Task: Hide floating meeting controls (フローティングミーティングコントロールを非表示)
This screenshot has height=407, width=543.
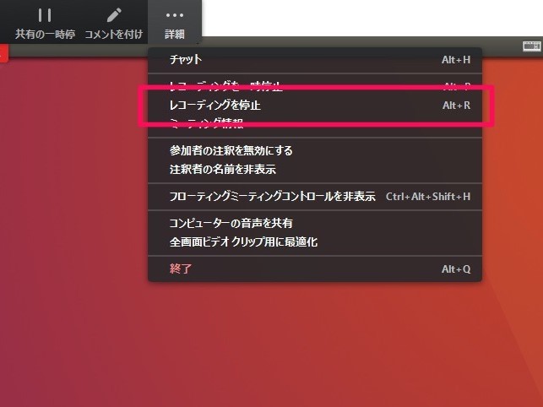Action: coord(315,197)
